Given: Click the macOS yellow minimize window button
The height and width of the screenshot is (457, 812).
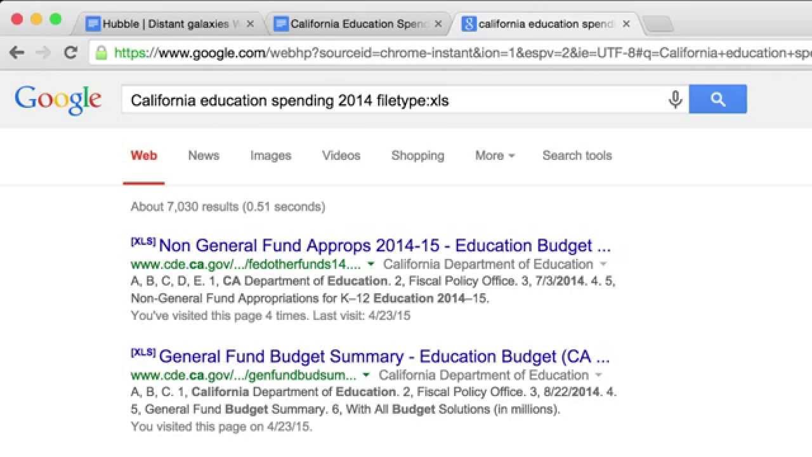Looking at the screenshot, I should click(x=36, y=19).
